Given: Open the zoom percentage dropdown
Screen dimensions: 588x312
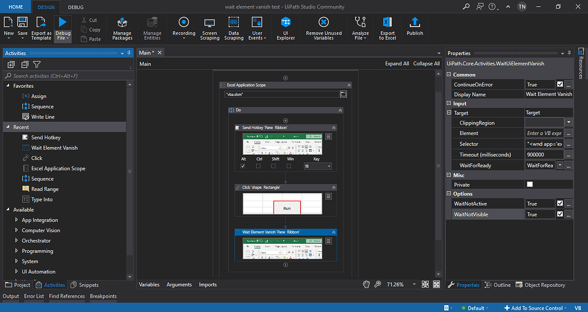Looking at the screenshot, I should [415, 284].
